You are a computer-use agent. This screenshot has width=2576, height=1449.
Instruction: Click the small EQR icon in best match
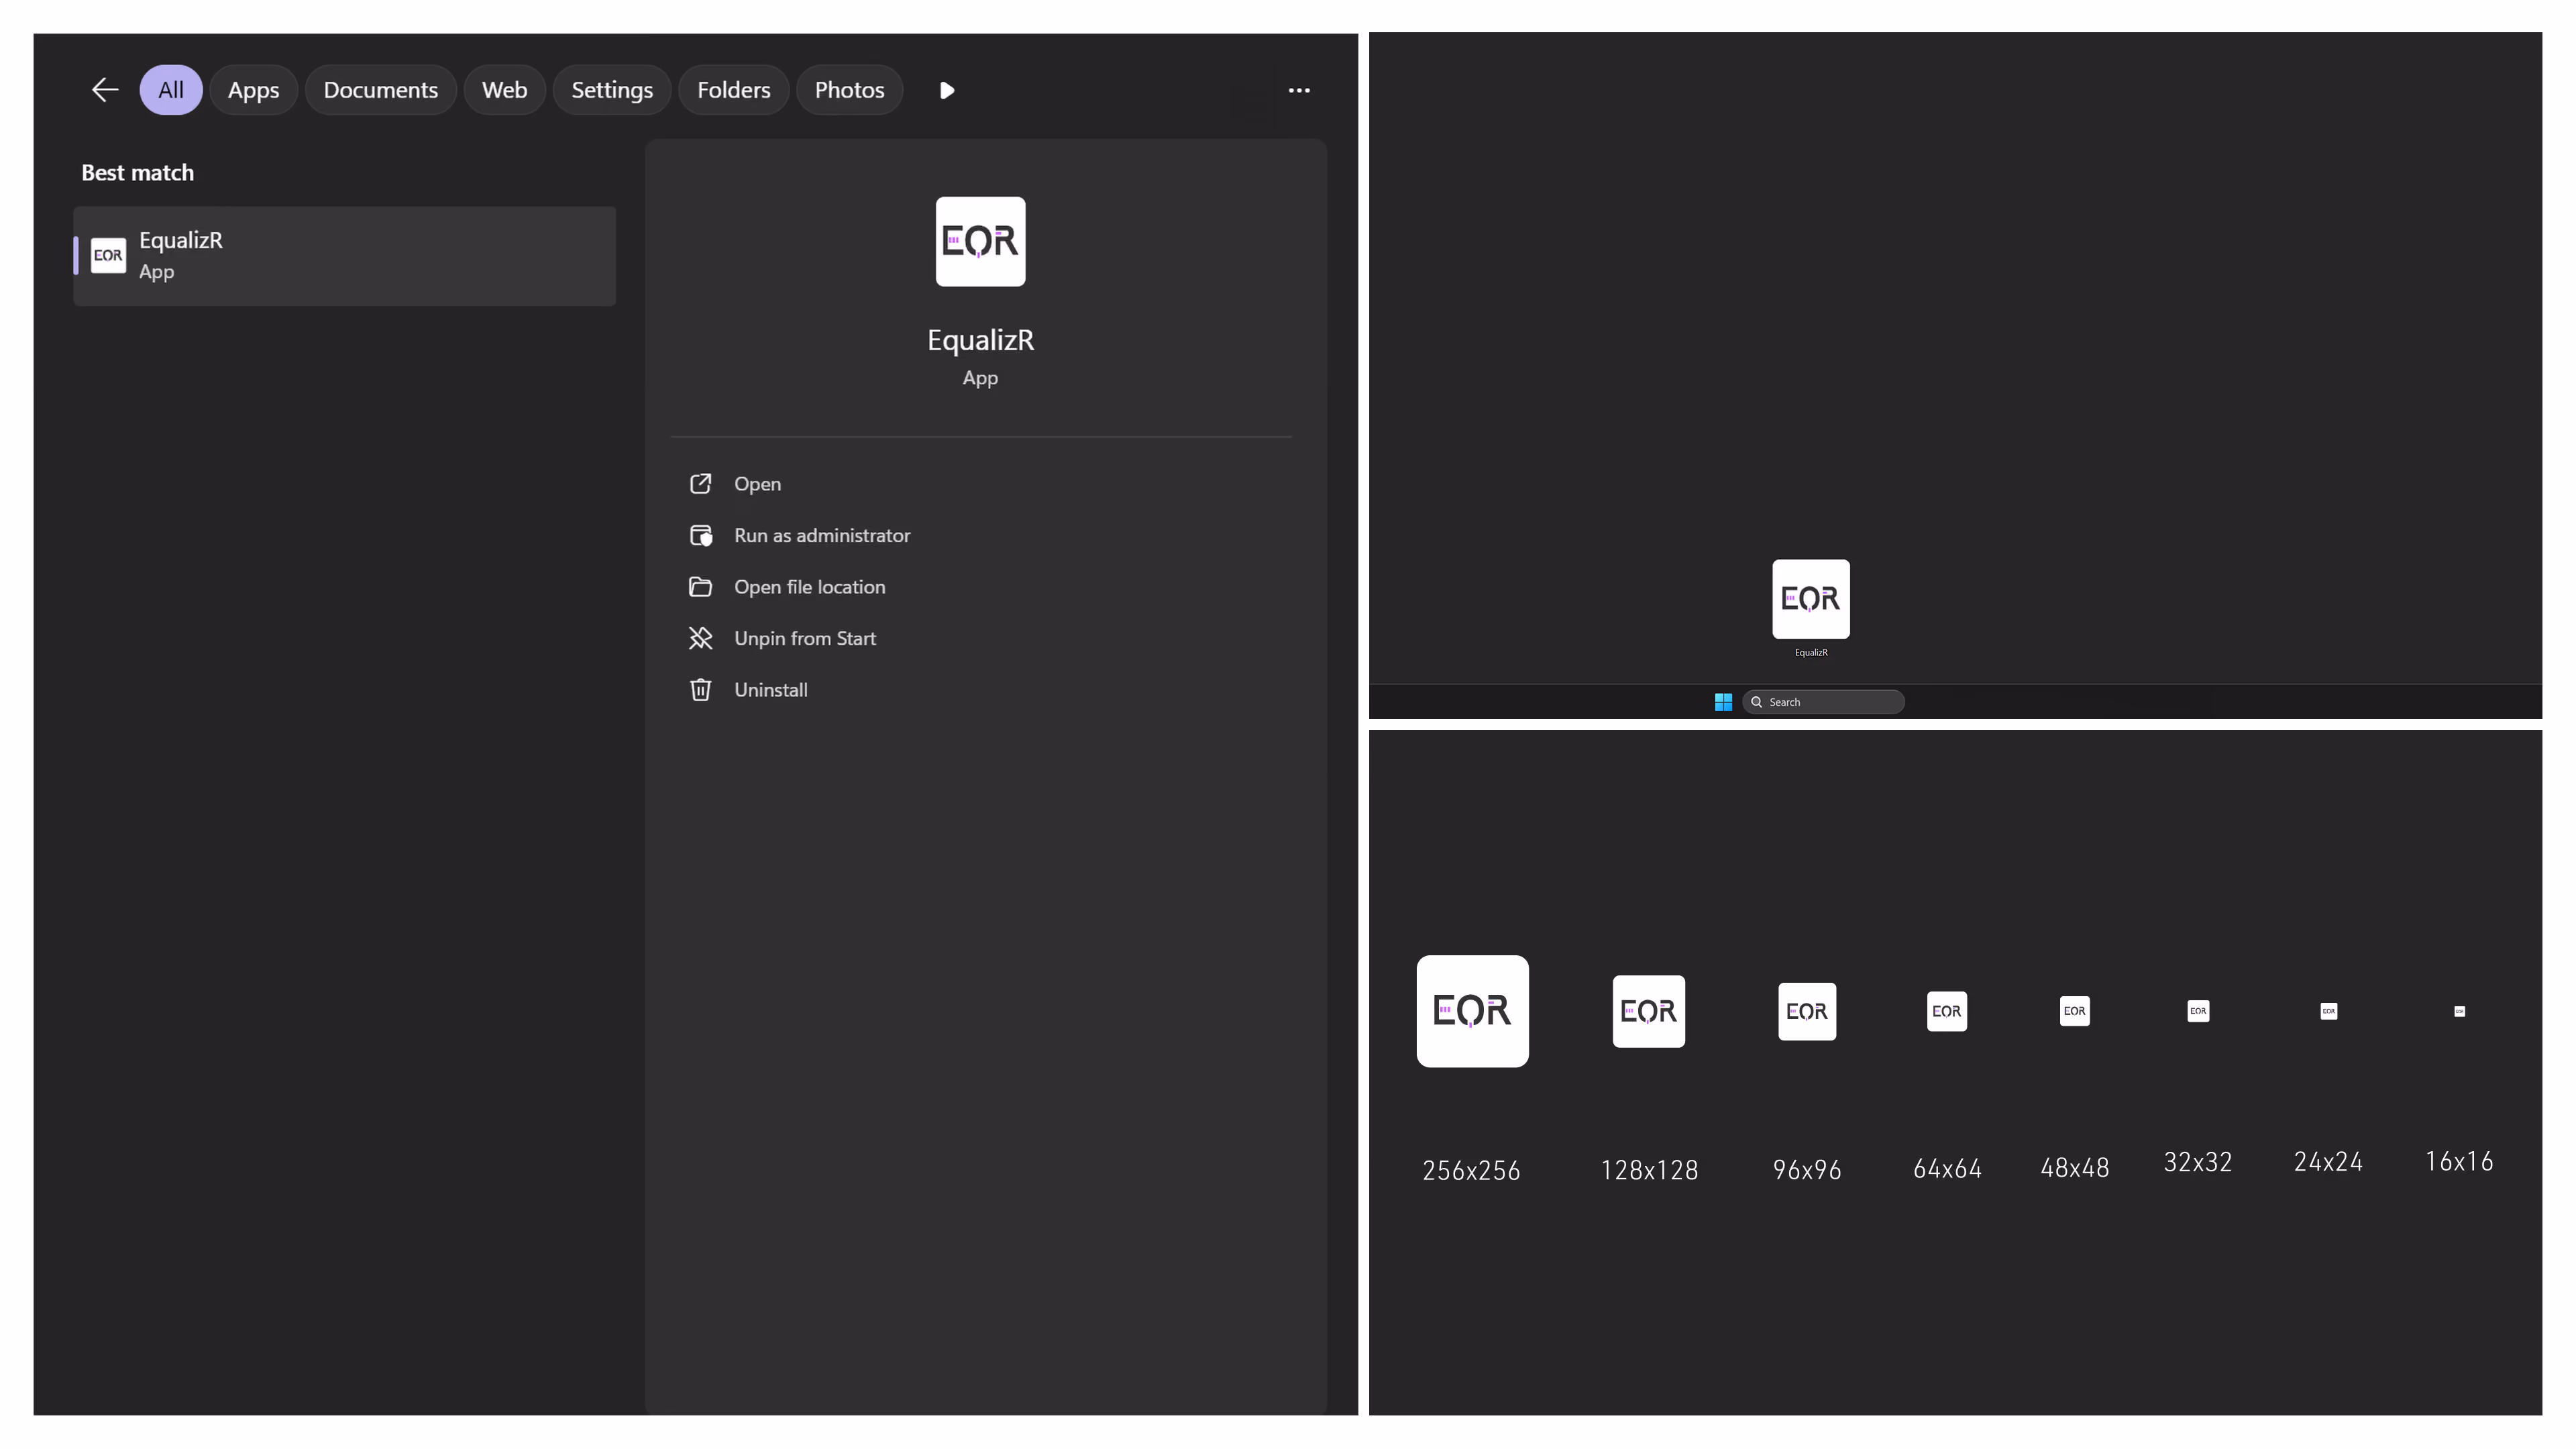pyautogui.click(x=108, y=256)
